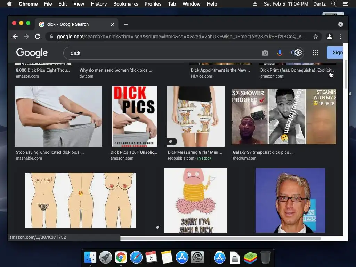The height and width of the screenshot is (267, 356).
Task: Open Safari from the Dock
Action: pyautogui.click(x=136, y=258)
